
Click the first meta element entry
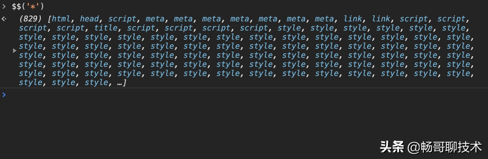tap(155, 19)
